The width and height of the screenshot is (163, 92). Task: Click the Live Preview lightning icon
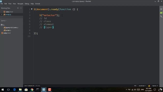click(x=161, y=9)
